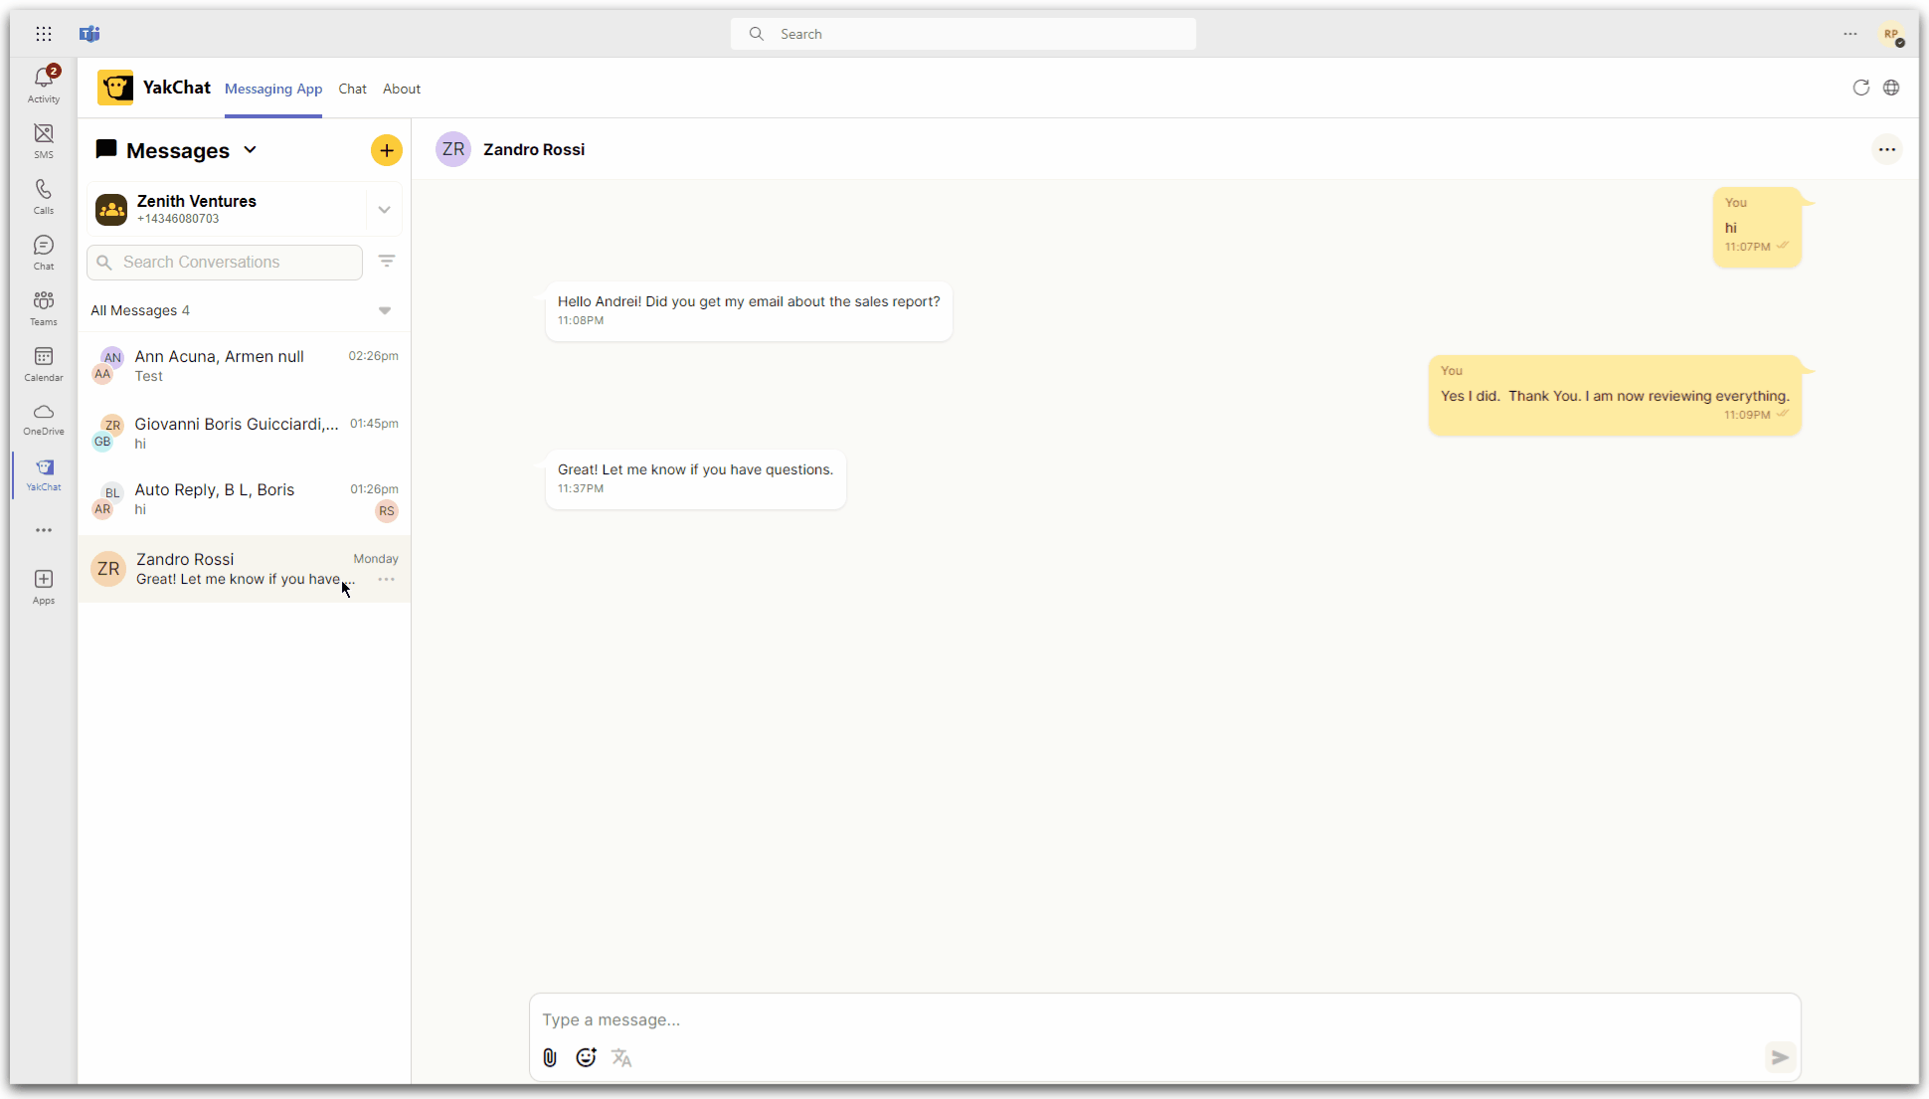Screen dimensions: 1929x1099
Task: Click the sent 'hi' message bubble
Action: pyautogui.click(x=1757, y=227)
